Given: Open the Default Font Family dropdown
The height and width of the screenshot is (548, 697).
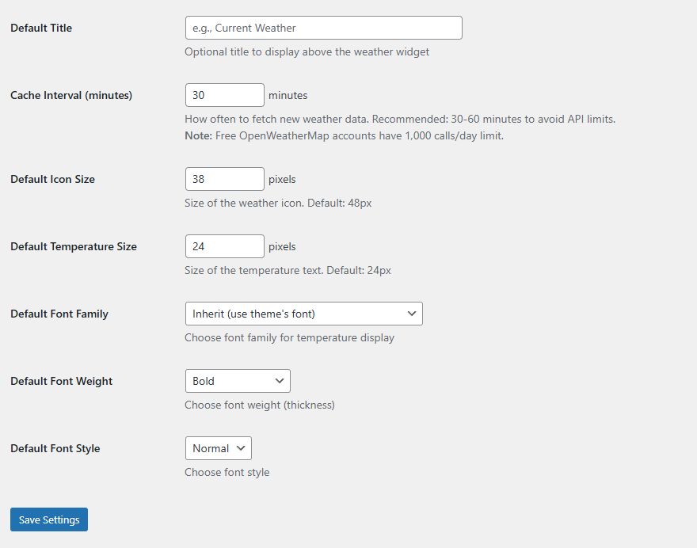Looking at the screenshot, I should pos(303,314).
